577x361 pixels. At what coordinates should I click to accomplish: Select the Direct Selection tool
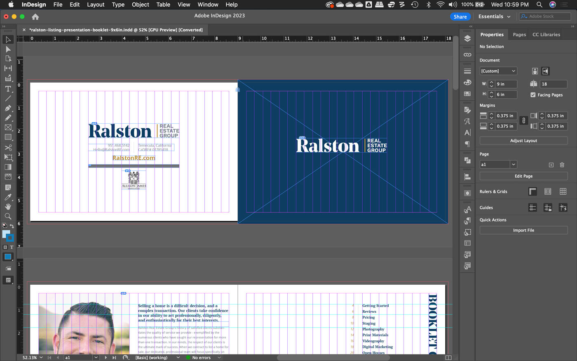(8, 49)
